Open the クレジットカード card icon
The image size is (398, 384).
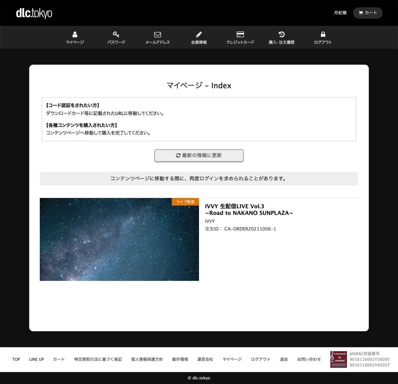coord(240,34)
